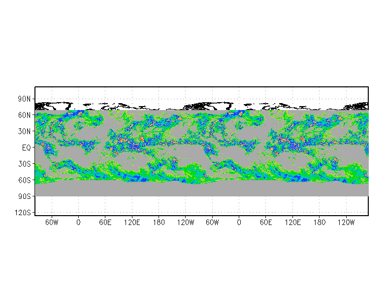Image resolution: width=386 pixels, height=302 pixels.
Task: Select the 60S latitude axis label
Action: [25, 180]
